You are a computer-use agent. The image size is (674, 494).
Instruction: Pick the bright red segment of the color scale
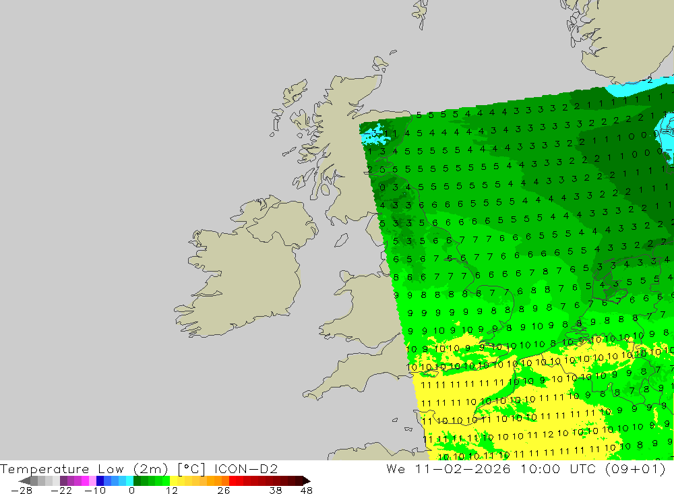(233, 481)
